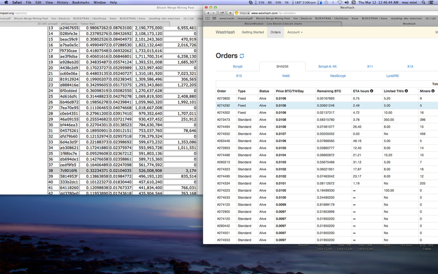Open the Window menu
The width and height of the screenshot is (438, 274).
[x=99, y=3]
